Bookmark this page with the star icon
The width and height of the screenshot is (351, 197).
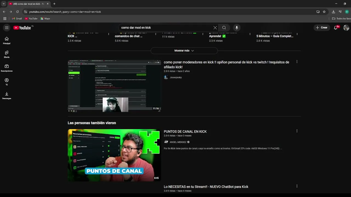[324, 12]
